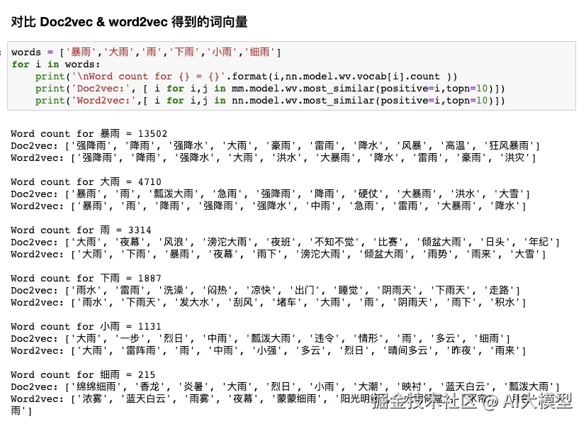Click the word '洪灾' in the output
586x424 pixels.
click(x=514, y=158)
